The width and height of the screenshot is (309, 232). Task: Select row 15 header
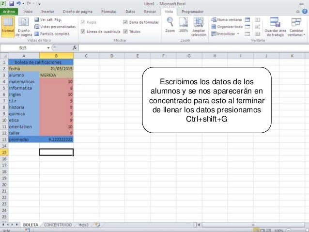(4, 153)
